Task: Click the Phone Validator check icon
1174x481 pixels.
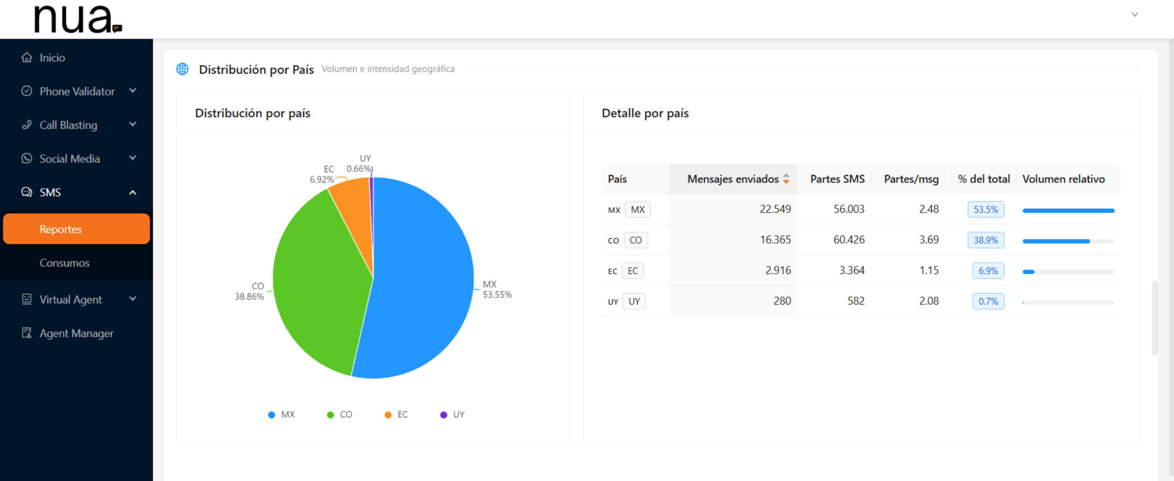Action: [x=26, y=91]
